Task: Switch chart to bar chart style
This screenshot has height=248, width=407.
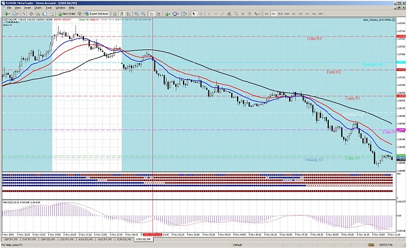Action: click(x=115, y=14)
